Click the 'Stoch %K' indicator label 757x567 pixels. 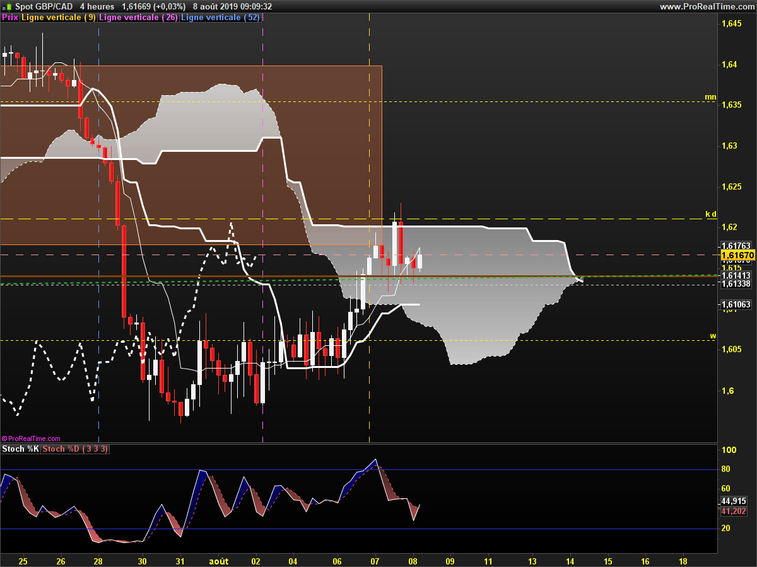tap(20, 449)
